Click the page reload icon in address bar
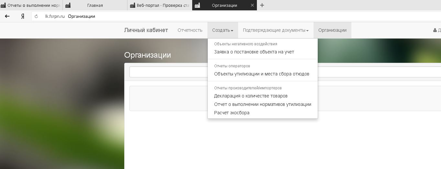This screenshot has width=441, height=169. pos(36,16)
